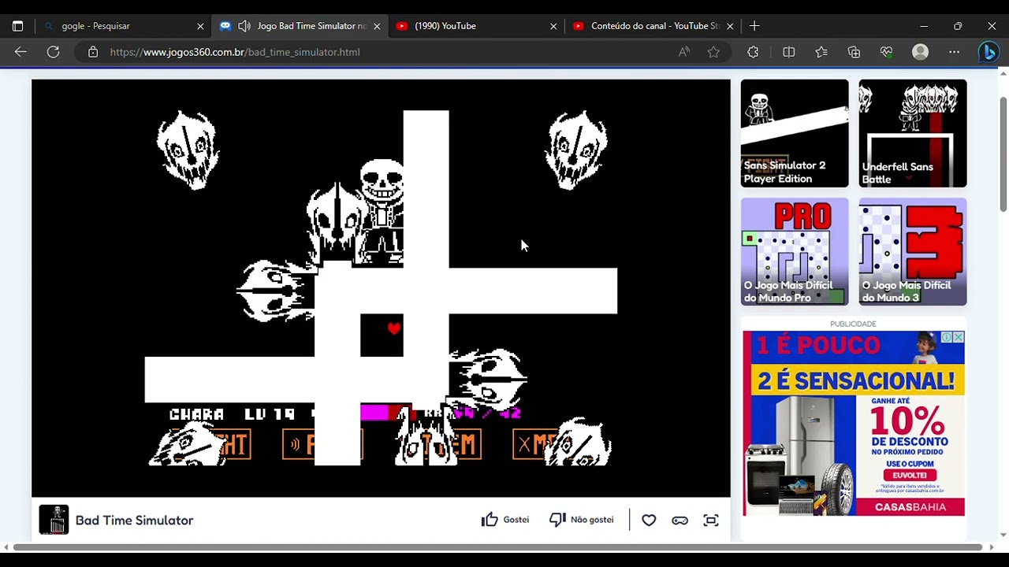Click the Bad Time Simulator title text

(x=134, y=521)
